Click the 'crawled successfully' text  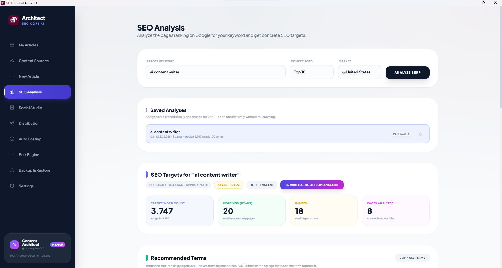pos(380,218)
